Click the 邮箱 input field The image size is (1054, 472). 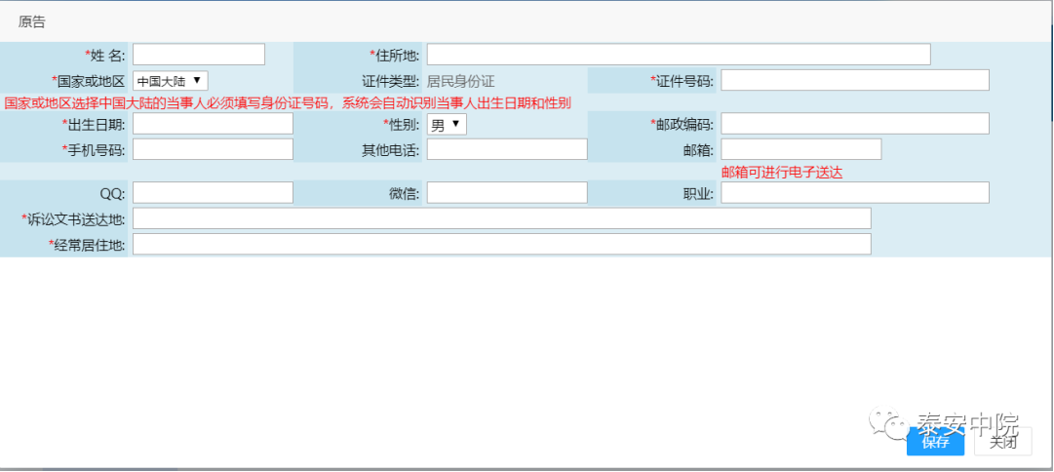[x=801, y=149]
